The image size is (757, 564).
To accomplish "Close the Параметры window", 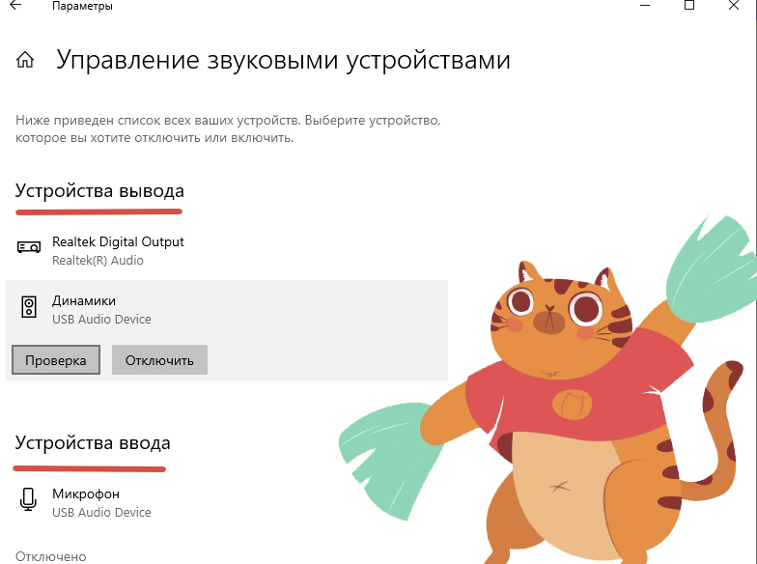I will pyautogui.click(x=736, y=5).
